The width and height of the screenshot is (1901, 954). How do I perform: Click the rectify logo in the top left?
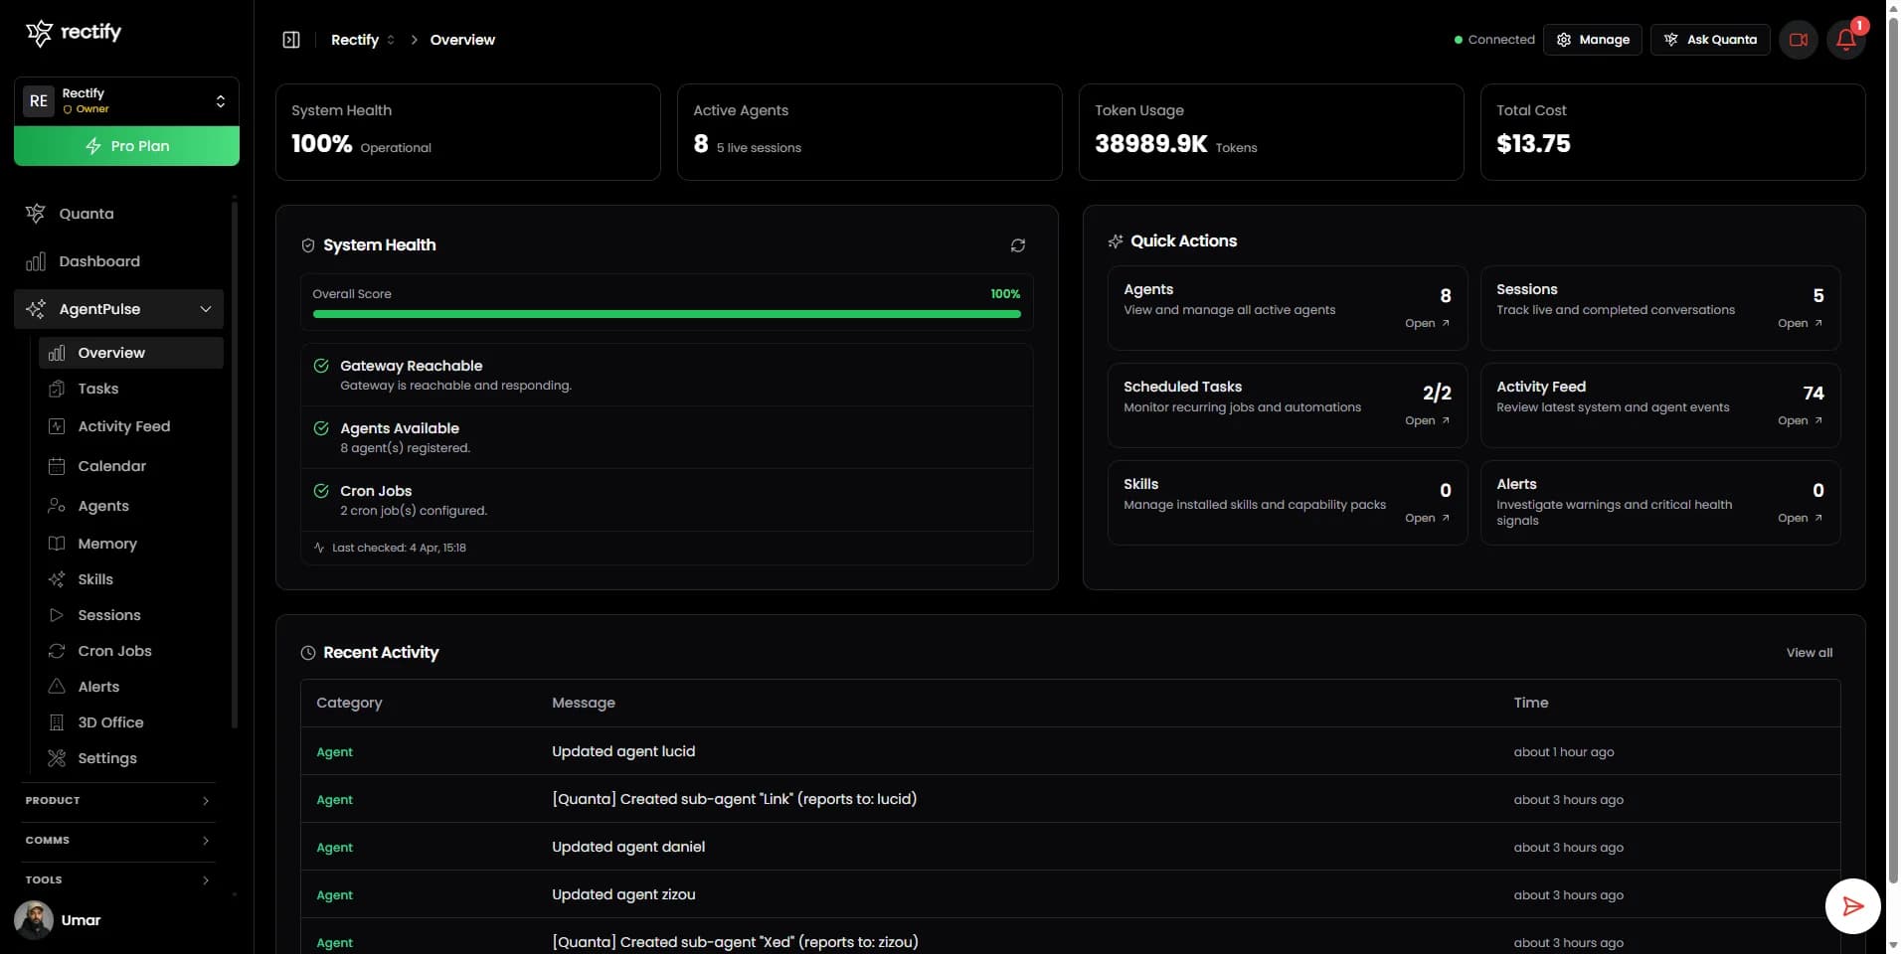pos(75,31)
